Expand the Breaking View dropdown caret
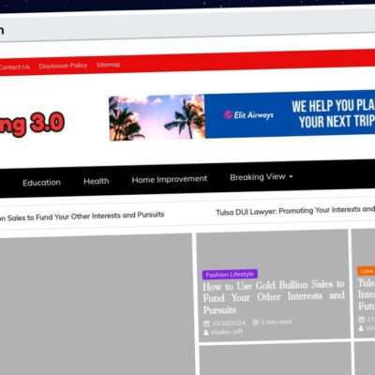Viewport: 375px width, 375px height. (x=291, y=176)
